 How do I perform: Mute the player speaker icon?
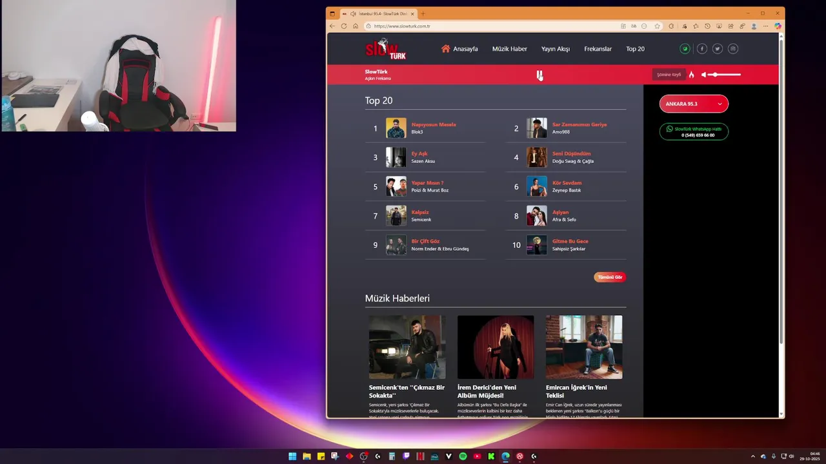coord(704,75)
